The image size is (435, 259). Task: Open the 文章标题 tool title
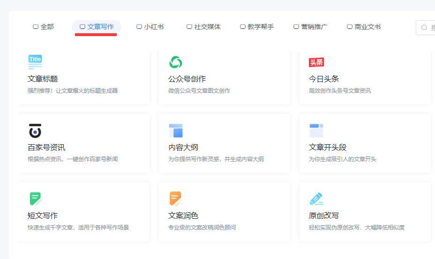43,79
